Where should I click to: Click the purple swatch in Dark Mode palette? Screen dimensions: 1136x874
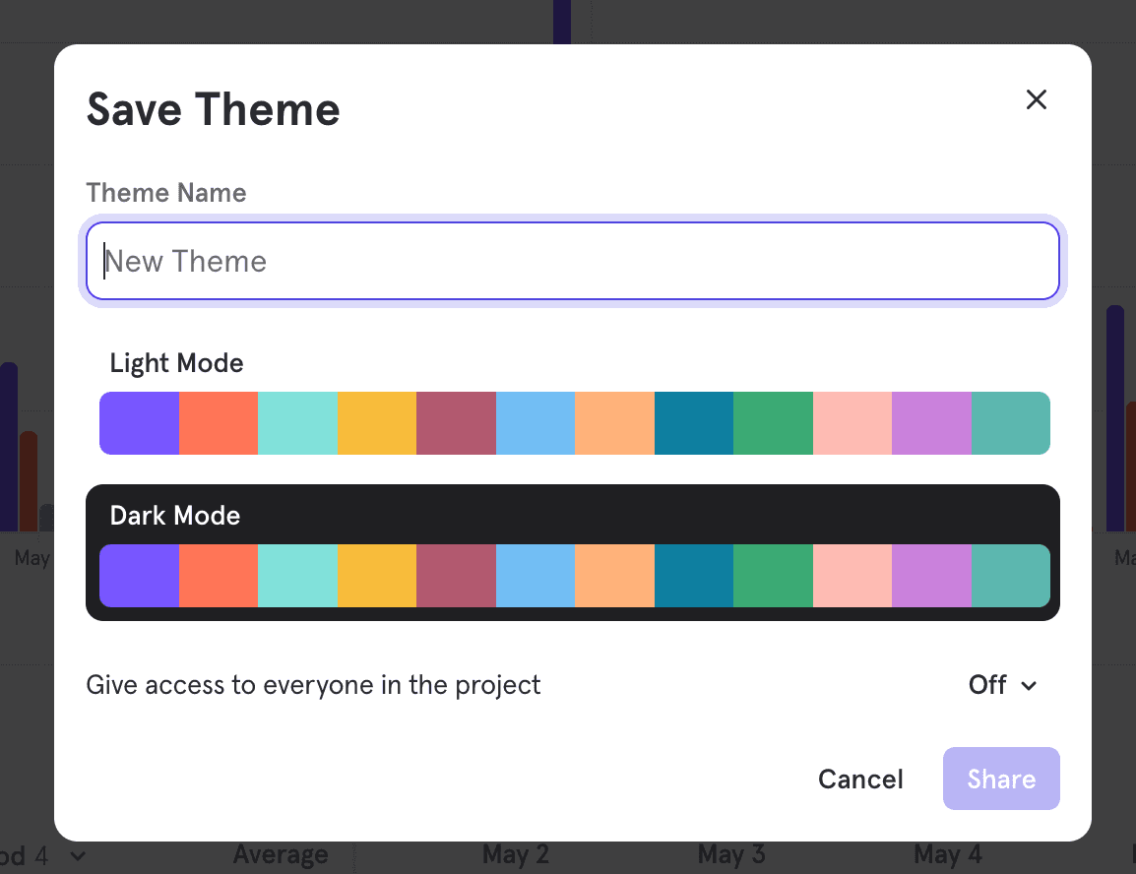tap(138, 576)
